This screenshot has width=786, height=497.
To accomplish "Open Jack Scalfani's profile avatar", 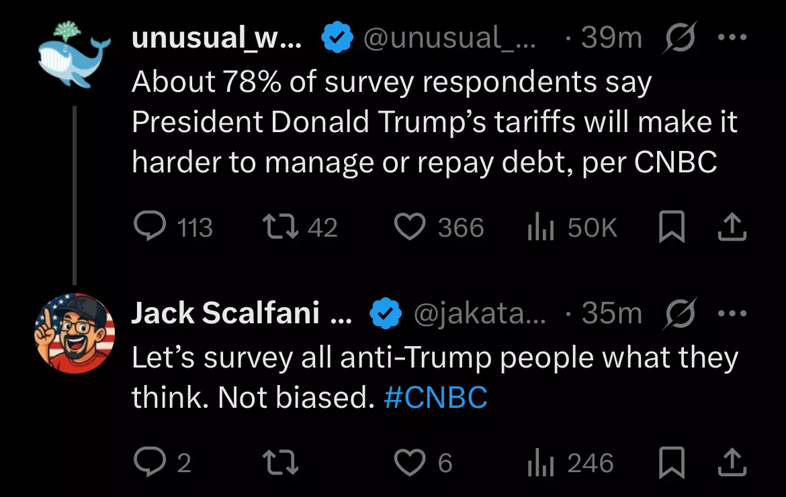I will coord(74,333).
